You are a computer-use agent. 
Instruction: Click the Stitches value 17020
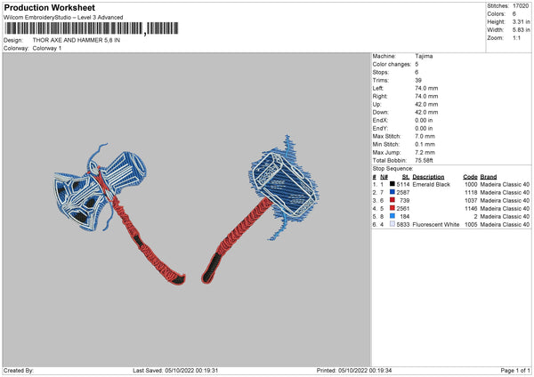tap(521, 6)
